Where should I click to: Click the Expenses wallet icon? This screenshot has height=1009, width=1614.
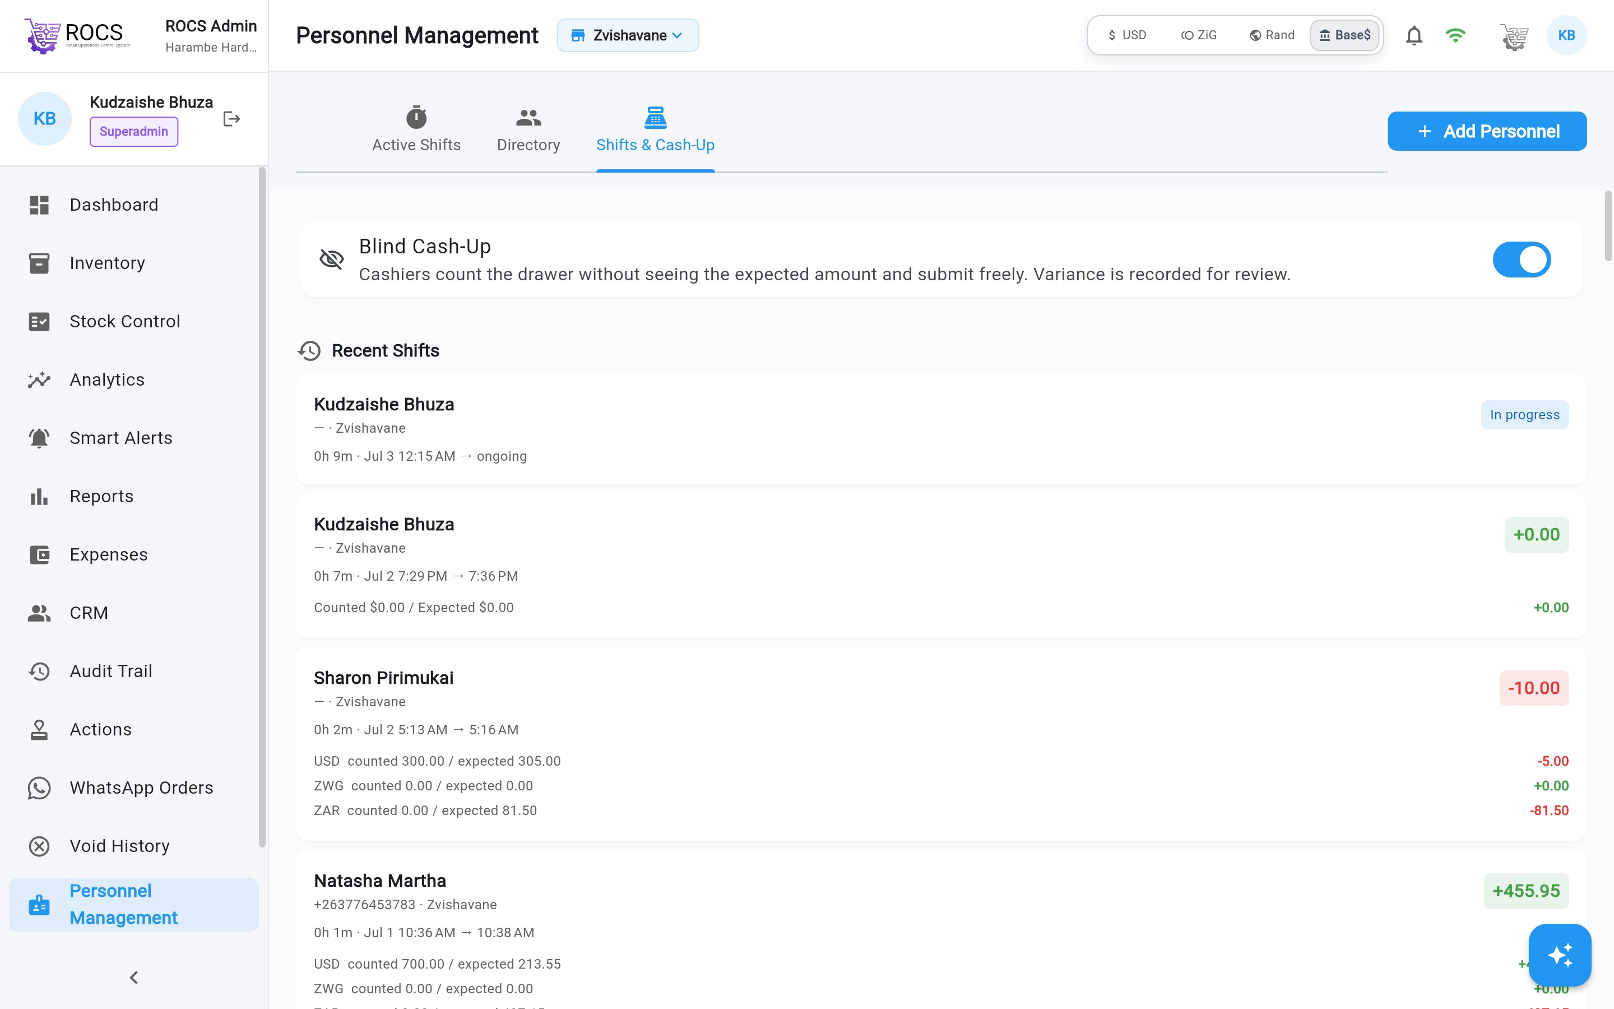point(39,554)
